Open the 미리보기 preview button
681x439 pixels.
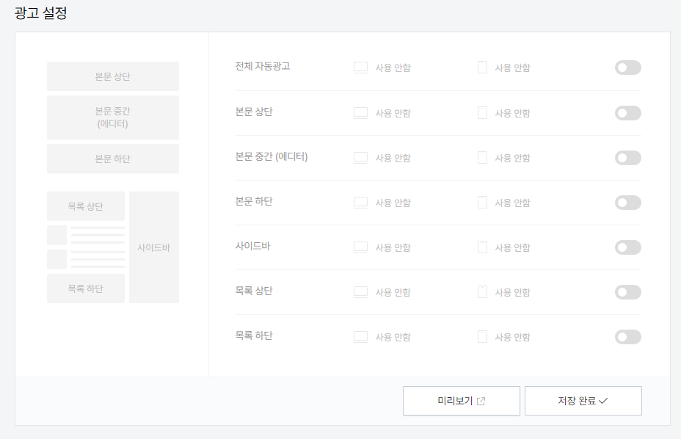pos(462,401)
